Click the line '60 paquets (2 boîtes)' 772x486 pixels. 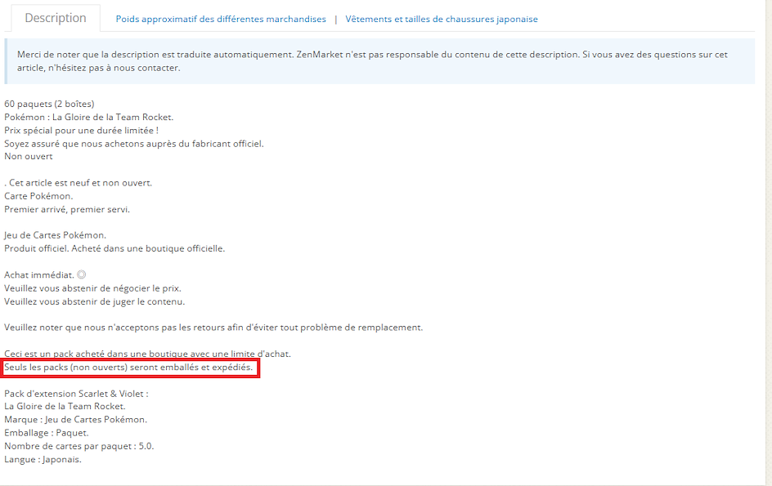coord(49,104)
